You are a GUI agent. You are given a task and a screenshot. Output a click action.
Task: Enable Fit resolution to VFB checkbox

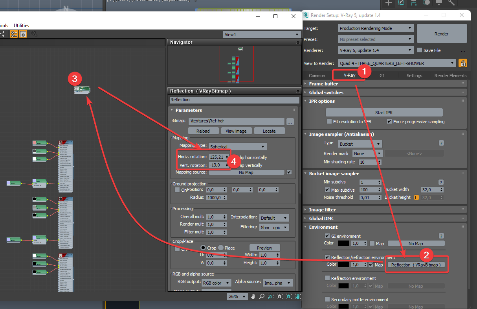tap(330, 122)
